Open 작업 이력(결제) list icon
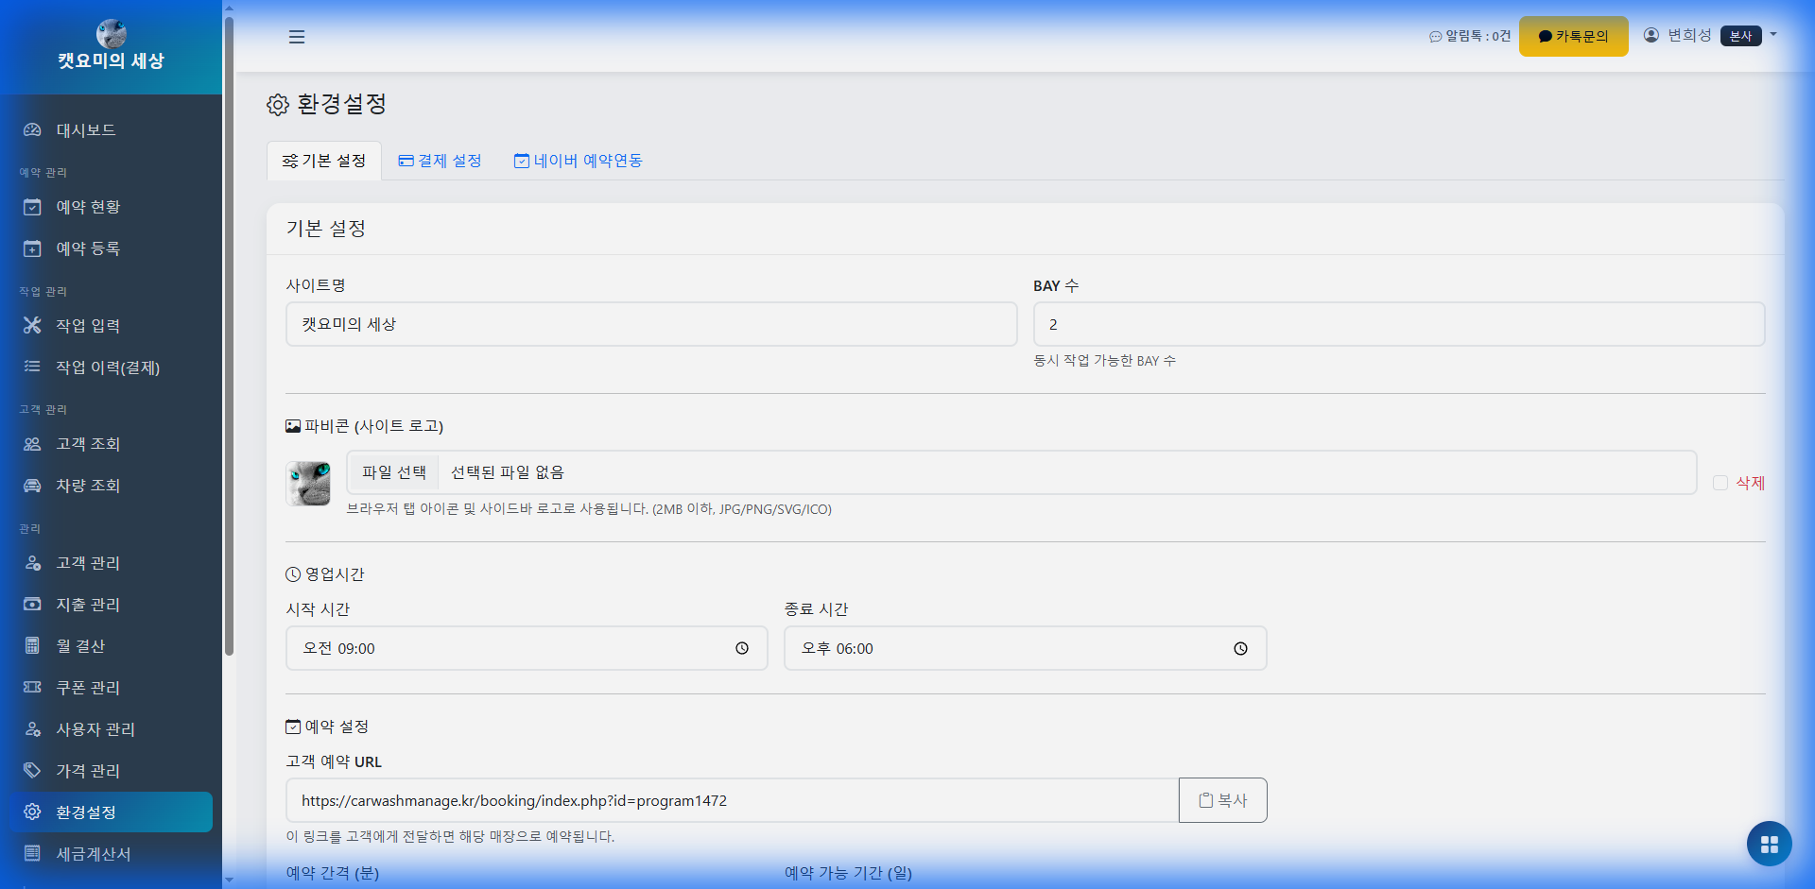Viewport: 1815px width, 889px height. pyautogui.click(x=32, y=368)
